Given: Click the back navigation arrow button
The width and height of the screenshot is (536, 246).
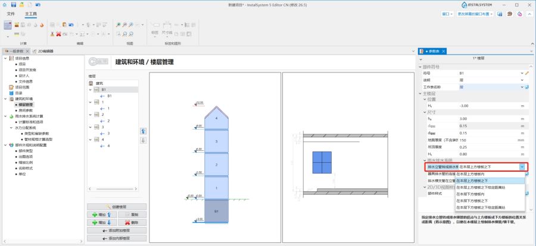Looking at the screenshot, I should point(98,62).
